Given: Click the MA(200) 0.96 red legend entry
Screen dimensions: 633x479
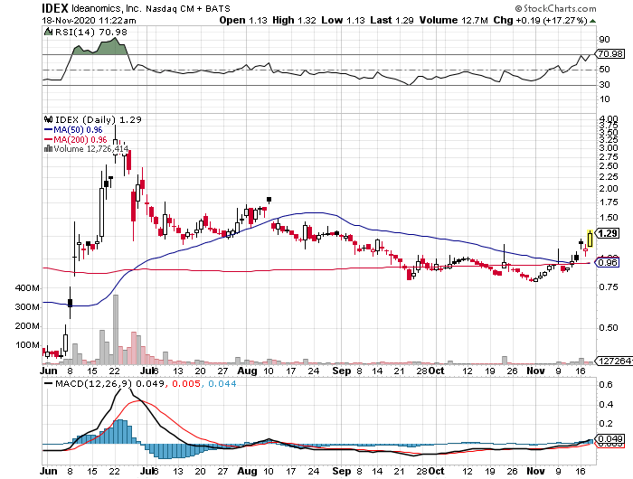Looking at the screenshot, I should (75, 139).
